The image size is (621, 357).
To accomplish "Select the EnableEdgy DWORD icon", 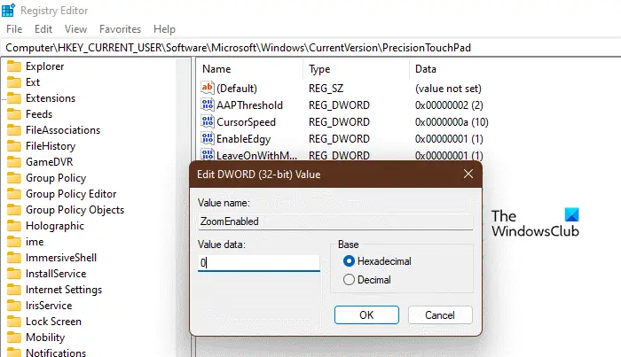I will point(207,138).
